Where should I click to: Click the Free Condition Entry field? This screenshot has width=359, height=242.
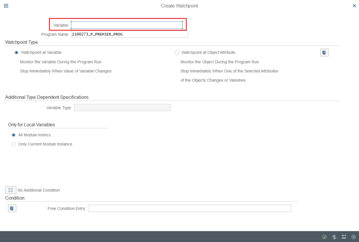coord(190,208)
